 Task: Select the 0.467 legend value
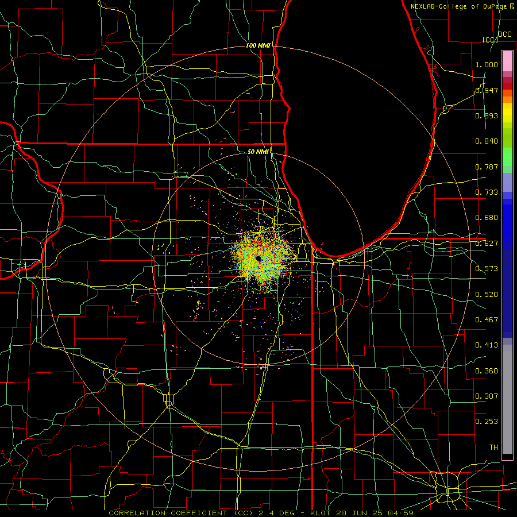pos(487,320)
